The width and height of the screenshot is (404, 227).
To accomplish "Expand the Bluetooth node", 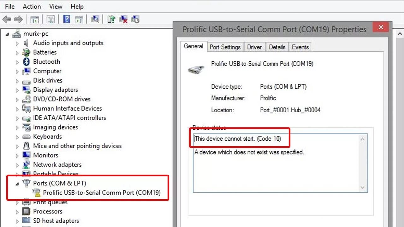I will coord(17,62).
